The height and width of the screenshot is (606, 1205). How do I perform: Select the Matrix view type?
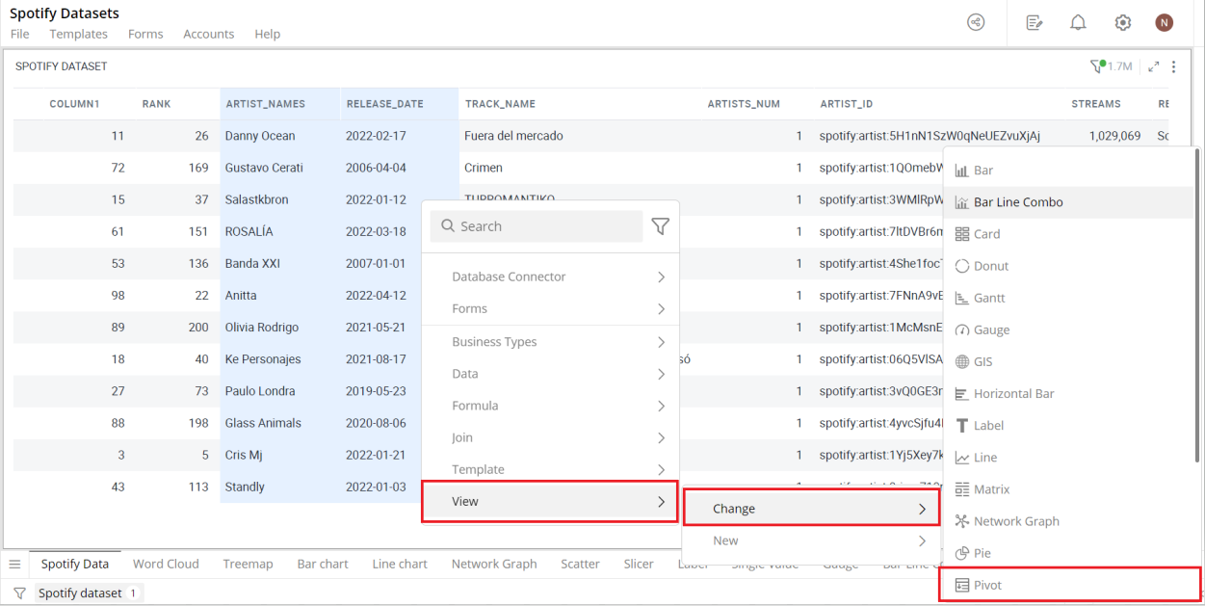1067,489
